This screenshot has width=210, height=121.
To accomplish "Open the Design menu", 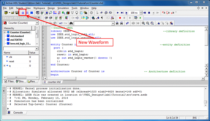I will (x=51, y=8).
